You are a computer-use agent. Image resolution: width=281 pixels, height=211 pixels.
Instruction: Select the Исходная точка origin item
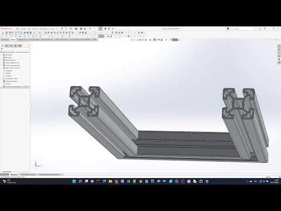11,79
